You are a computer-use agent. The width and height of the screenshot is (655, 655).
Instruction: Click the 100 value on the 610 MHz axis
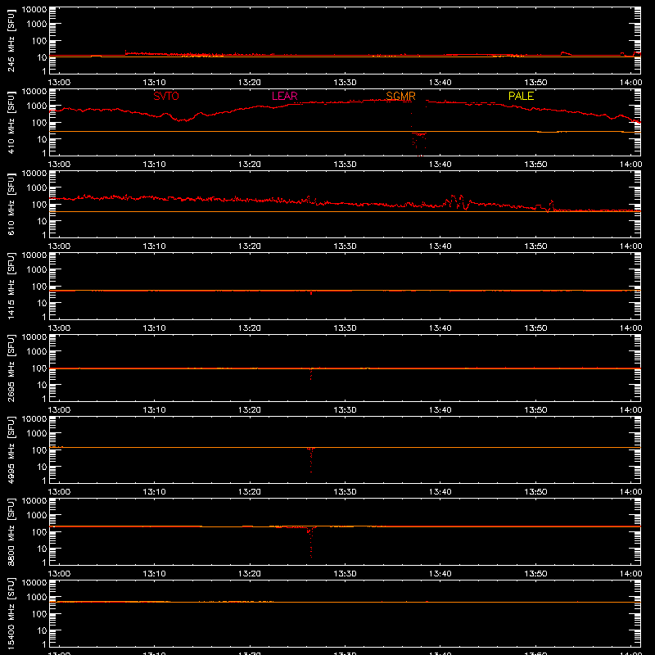tap(39, 204)
